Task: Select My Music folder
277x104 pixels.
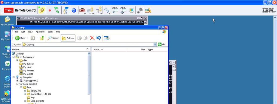Action: pyautogui.click(x=28, y=67)
